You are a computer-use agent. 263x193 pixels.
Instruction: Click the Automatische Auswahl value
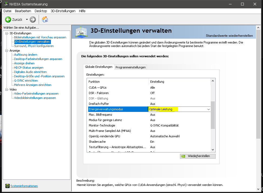(165, 137)
